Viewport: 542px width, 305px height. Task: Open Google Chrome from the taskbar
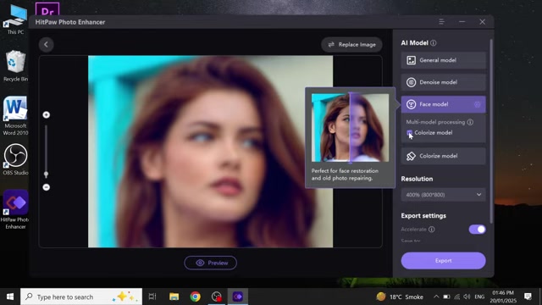point(196,297)
